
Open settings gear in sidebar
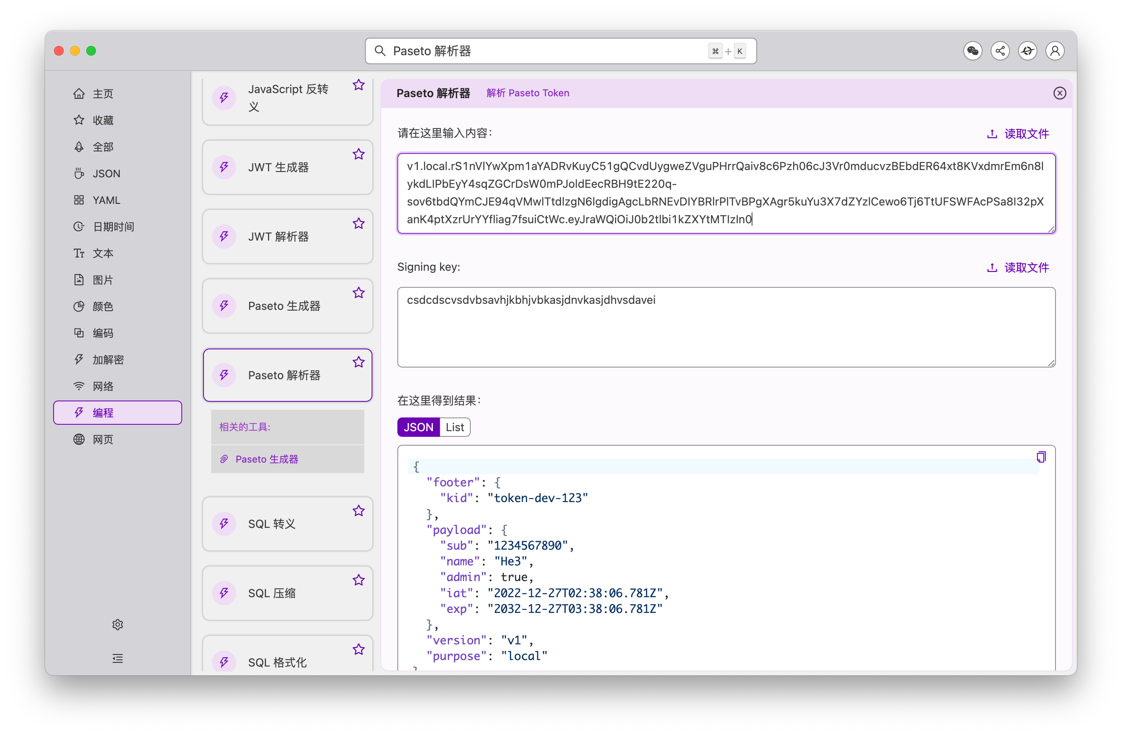[x=118, y=624]
